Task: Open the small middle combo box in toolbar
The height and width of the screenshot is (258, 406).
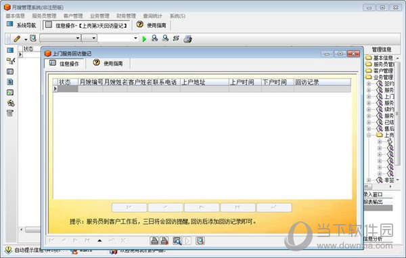Action: click(89, 39)
